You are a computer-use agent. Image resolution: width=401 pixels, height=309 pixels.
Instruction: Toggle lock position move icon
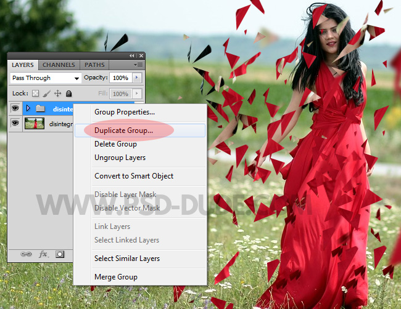pos(58,94)
